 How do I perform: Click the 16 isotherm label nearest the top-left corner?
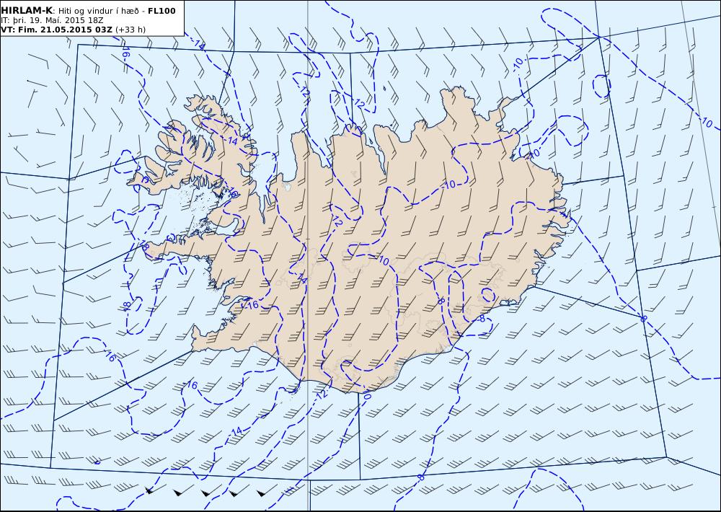126,51
